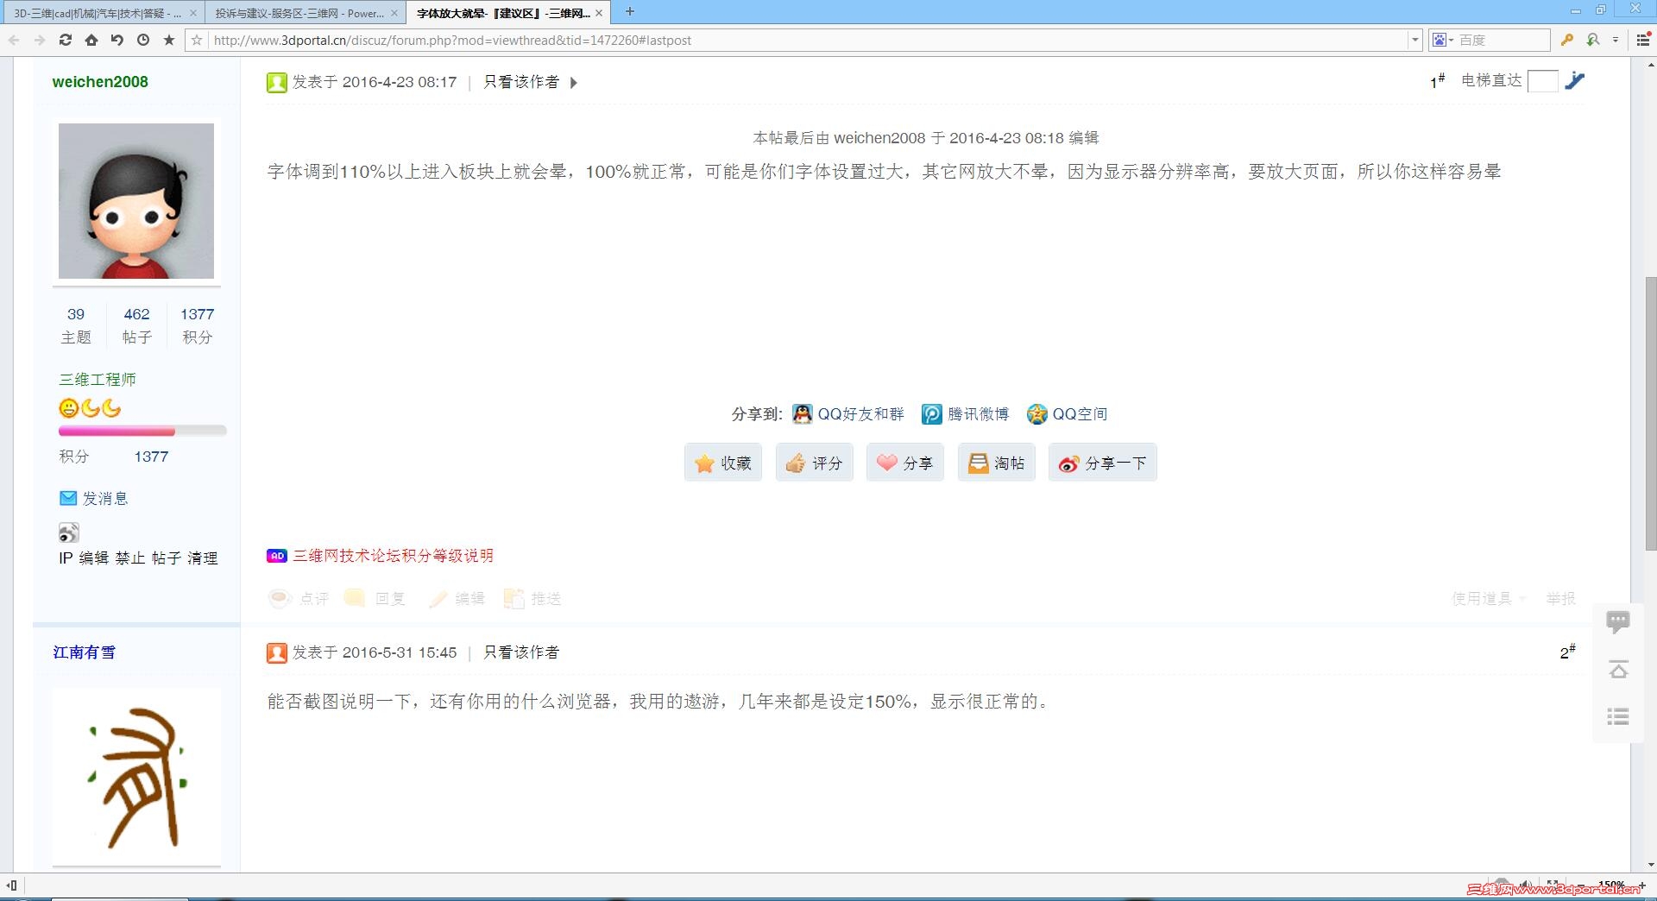Focus the 百度 search box

1503,40
